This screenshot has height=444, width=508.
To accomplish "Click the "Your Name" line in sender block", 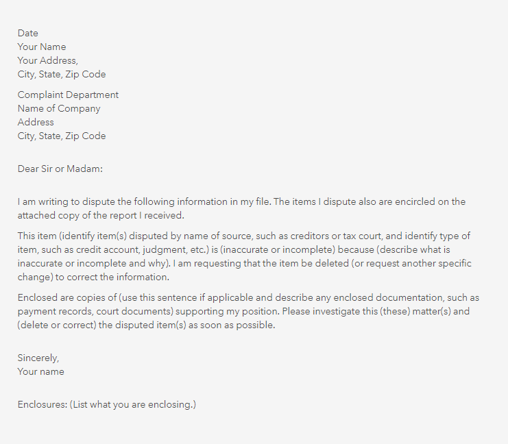I will click(x=42, y=47).
